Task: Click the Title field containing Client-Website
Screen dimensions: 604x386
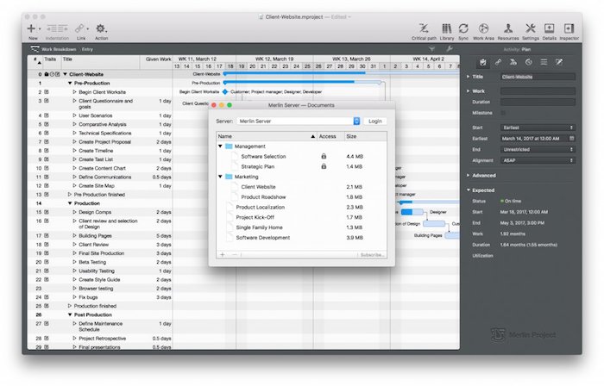Action: point(538,77)
